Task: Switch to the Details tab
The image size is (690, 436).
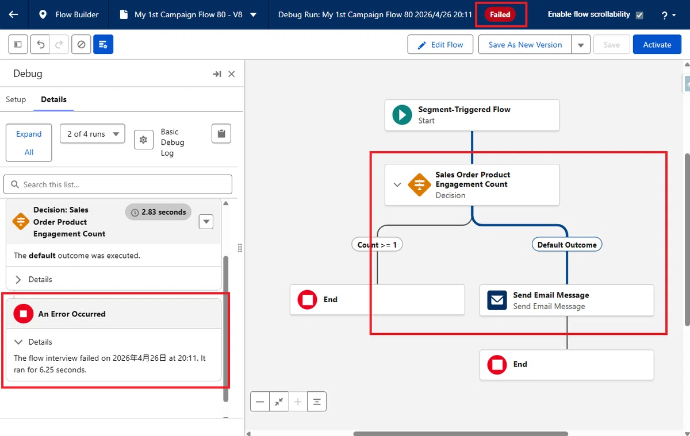Action: click(53, 99)
